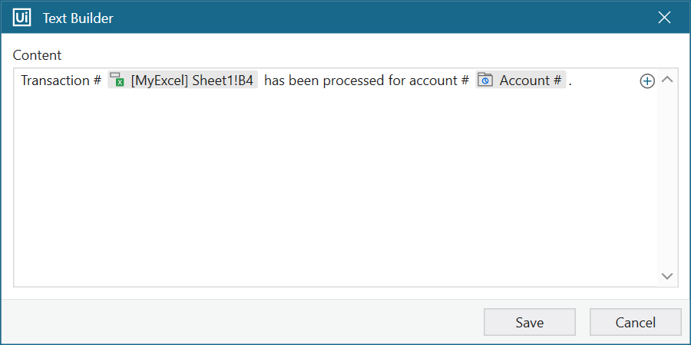Select the [MyExcel] Sheet1!B4 token text
691x345 pixels.
192,80
